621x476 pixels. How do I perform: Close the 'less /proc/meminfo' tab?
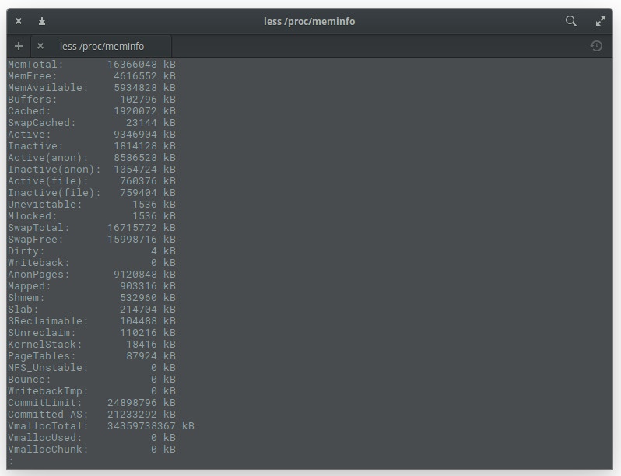pyautogui.click(x=40, y=46)
